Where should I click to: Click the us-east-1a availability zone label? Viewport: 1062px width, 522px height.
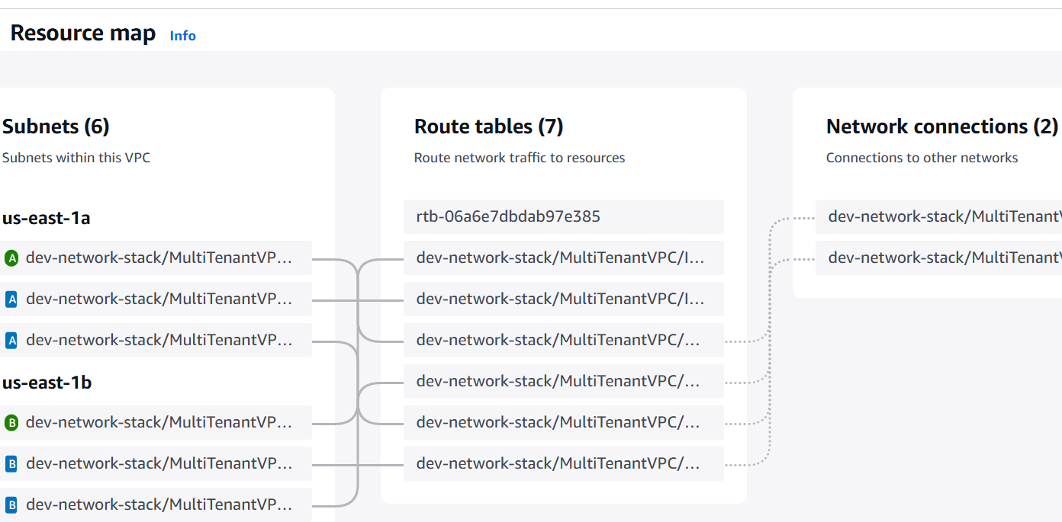click(x=47, y=218)
